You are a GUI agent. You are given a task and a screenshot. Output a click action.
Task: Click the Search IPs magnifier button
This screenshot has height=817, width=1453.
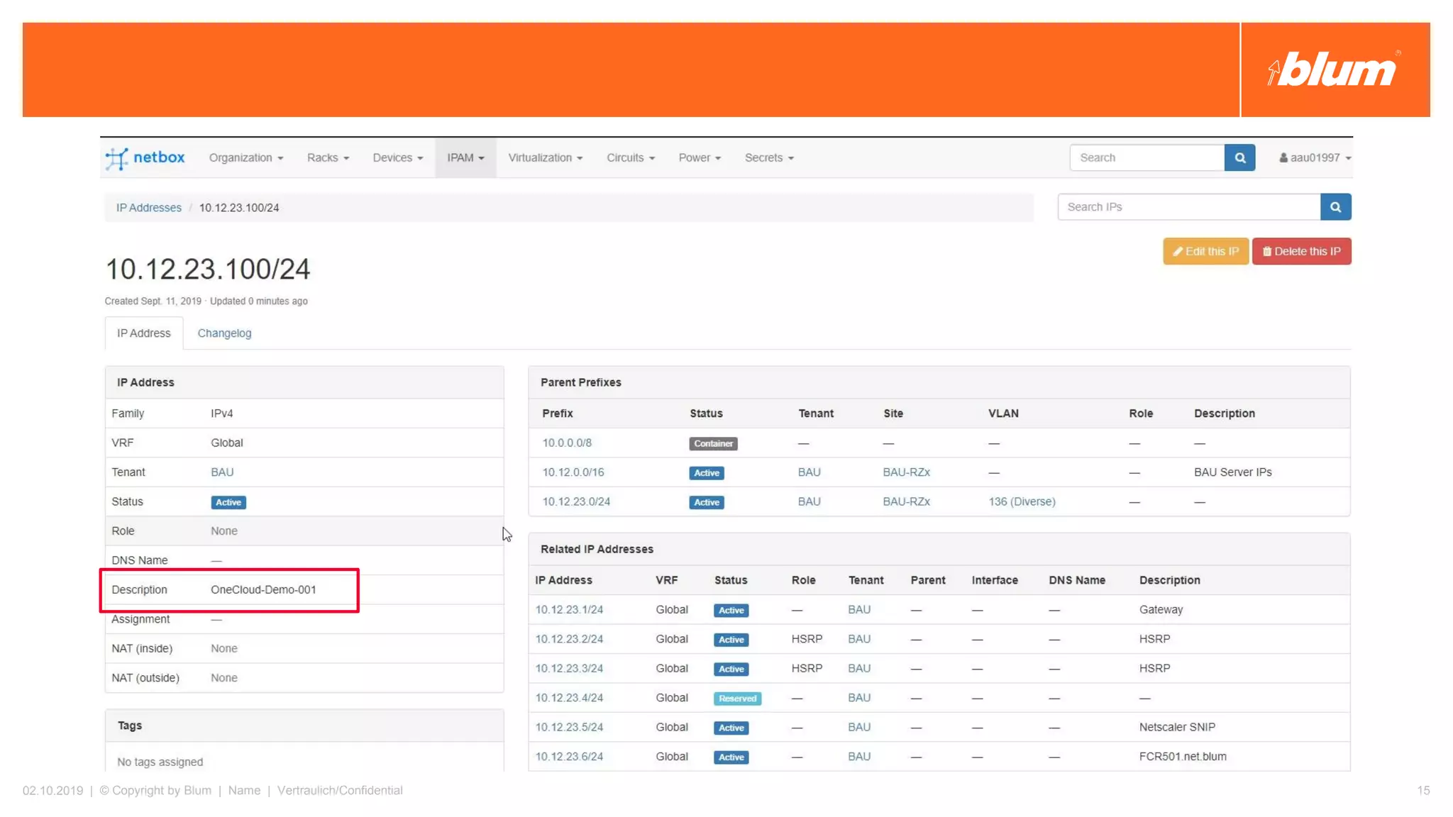(1335, 207)
